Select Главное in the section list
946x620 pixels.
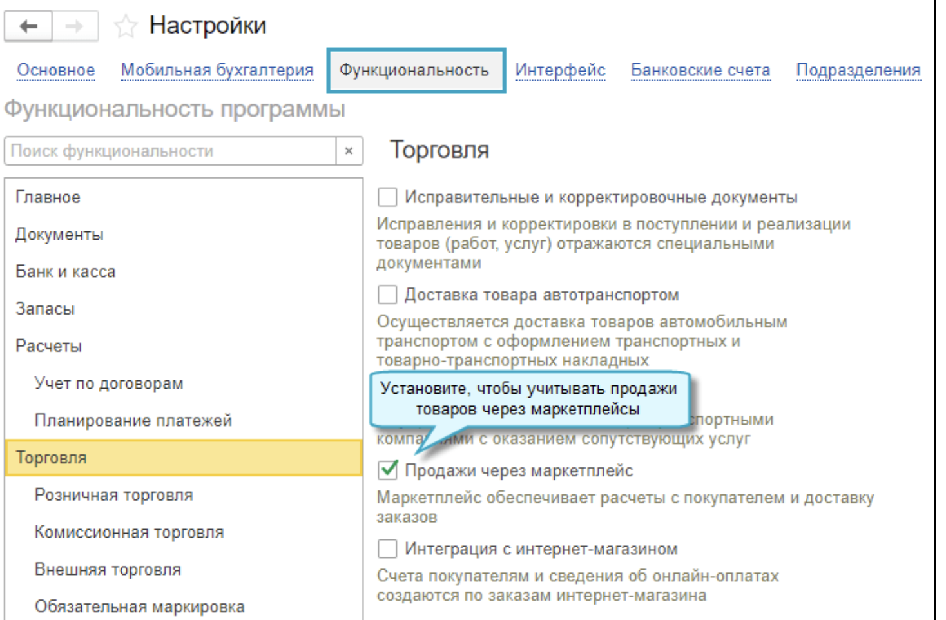[48, 197]
